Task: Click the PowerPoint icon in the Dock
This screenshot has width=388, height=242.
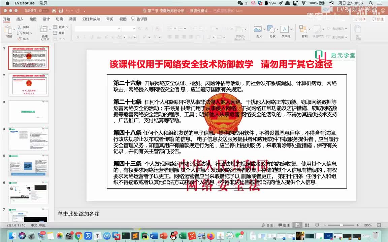Action: coord(163,236)
